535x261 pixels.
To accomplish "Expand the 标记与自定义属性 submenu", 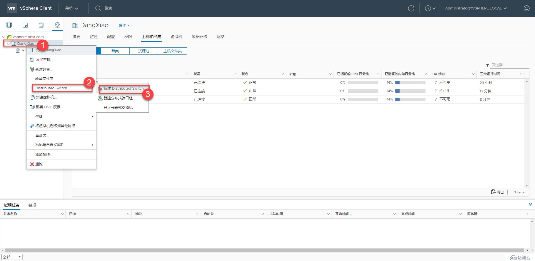I will [x=61, y=145].
